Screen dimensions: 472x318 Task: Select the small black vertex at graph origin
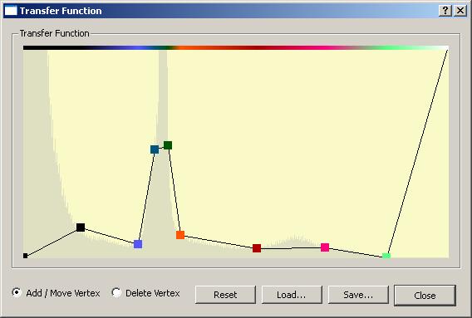pyautogui.click(x=25, y=256)
